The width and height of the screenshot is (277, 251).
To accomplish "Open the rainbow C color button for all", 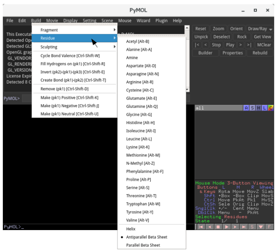I will (x=271, y=108).
